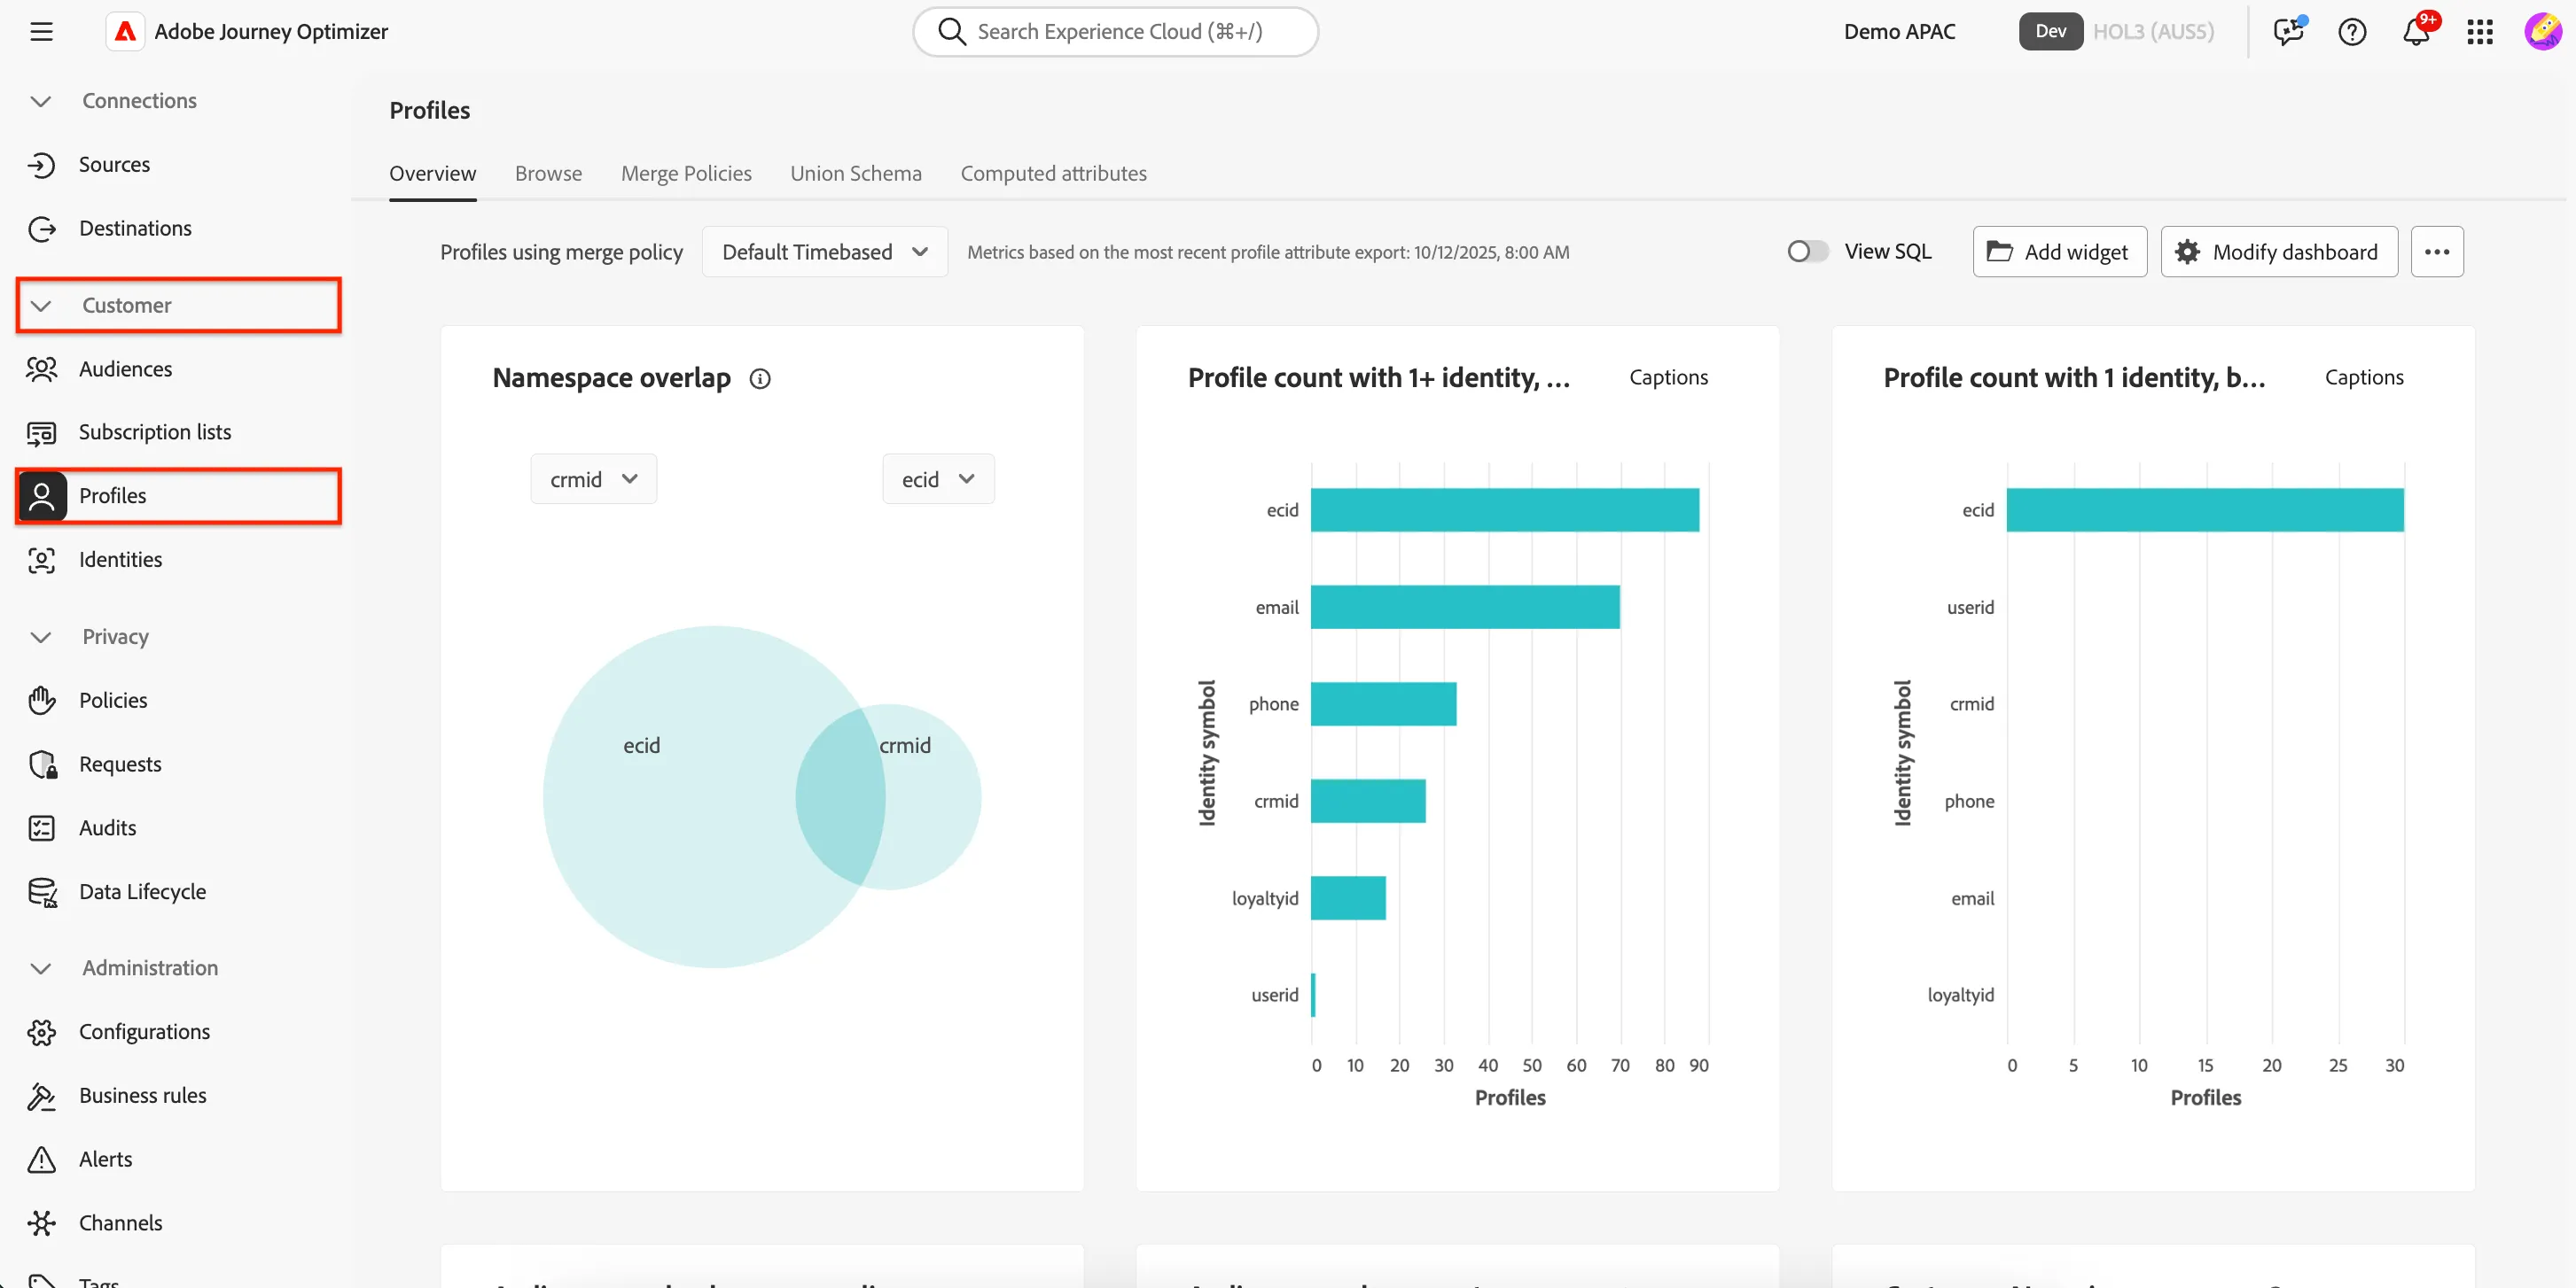Switch to the Union Schema tab
The height and width of the screenshot is (1288, 2576).
(856, 174)
